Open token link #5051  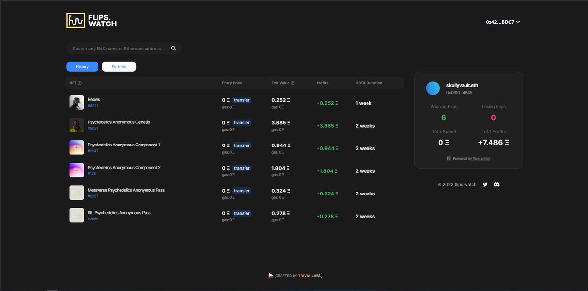(x=93, y=128)
